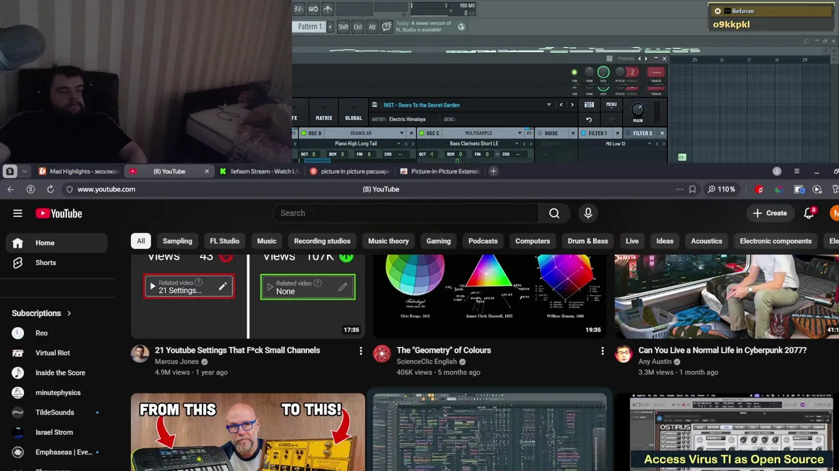Click the 110% zoom indicator
This screenshot has height=471, width=839.
click(x=720, y=189)
